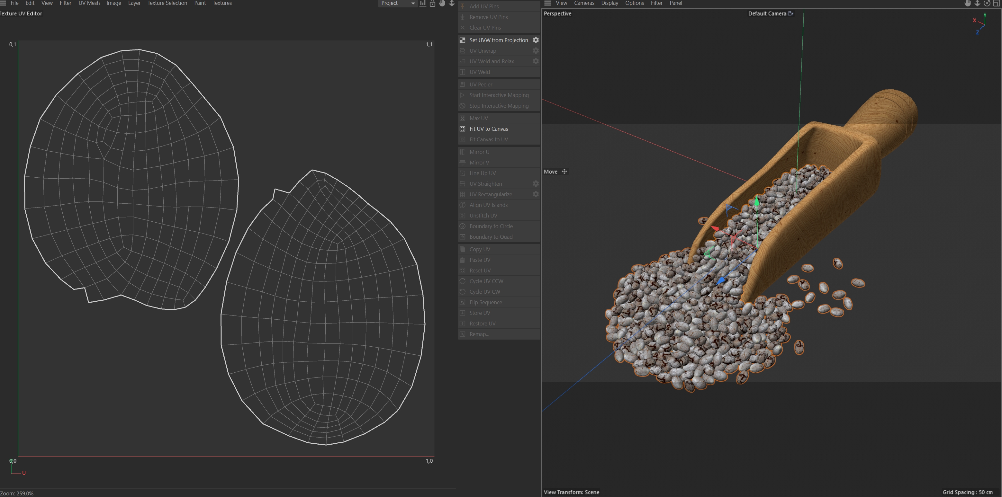Click the Move tool label in viewport
Viewport: 1002px width, 497px height.
(550, 172)
